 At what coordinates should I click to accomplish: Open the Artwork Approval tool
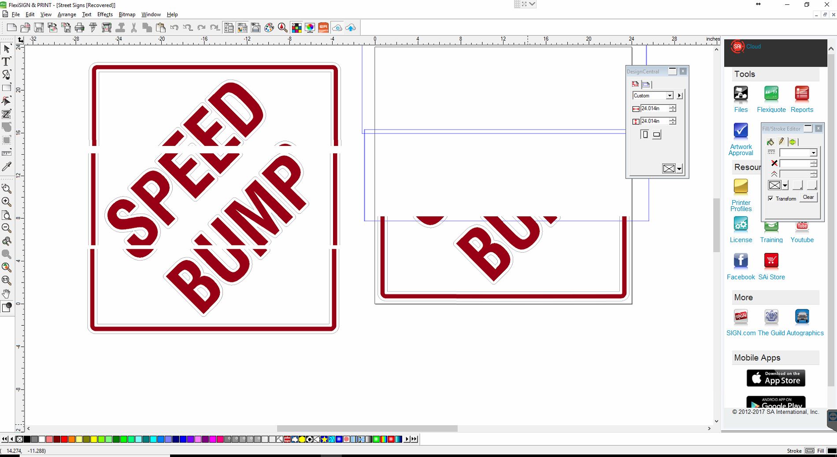point(741,139)
